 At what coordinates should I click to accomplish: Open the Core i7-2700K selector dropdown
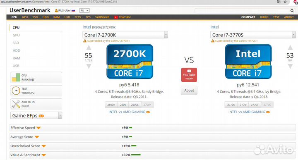[125, 35]
